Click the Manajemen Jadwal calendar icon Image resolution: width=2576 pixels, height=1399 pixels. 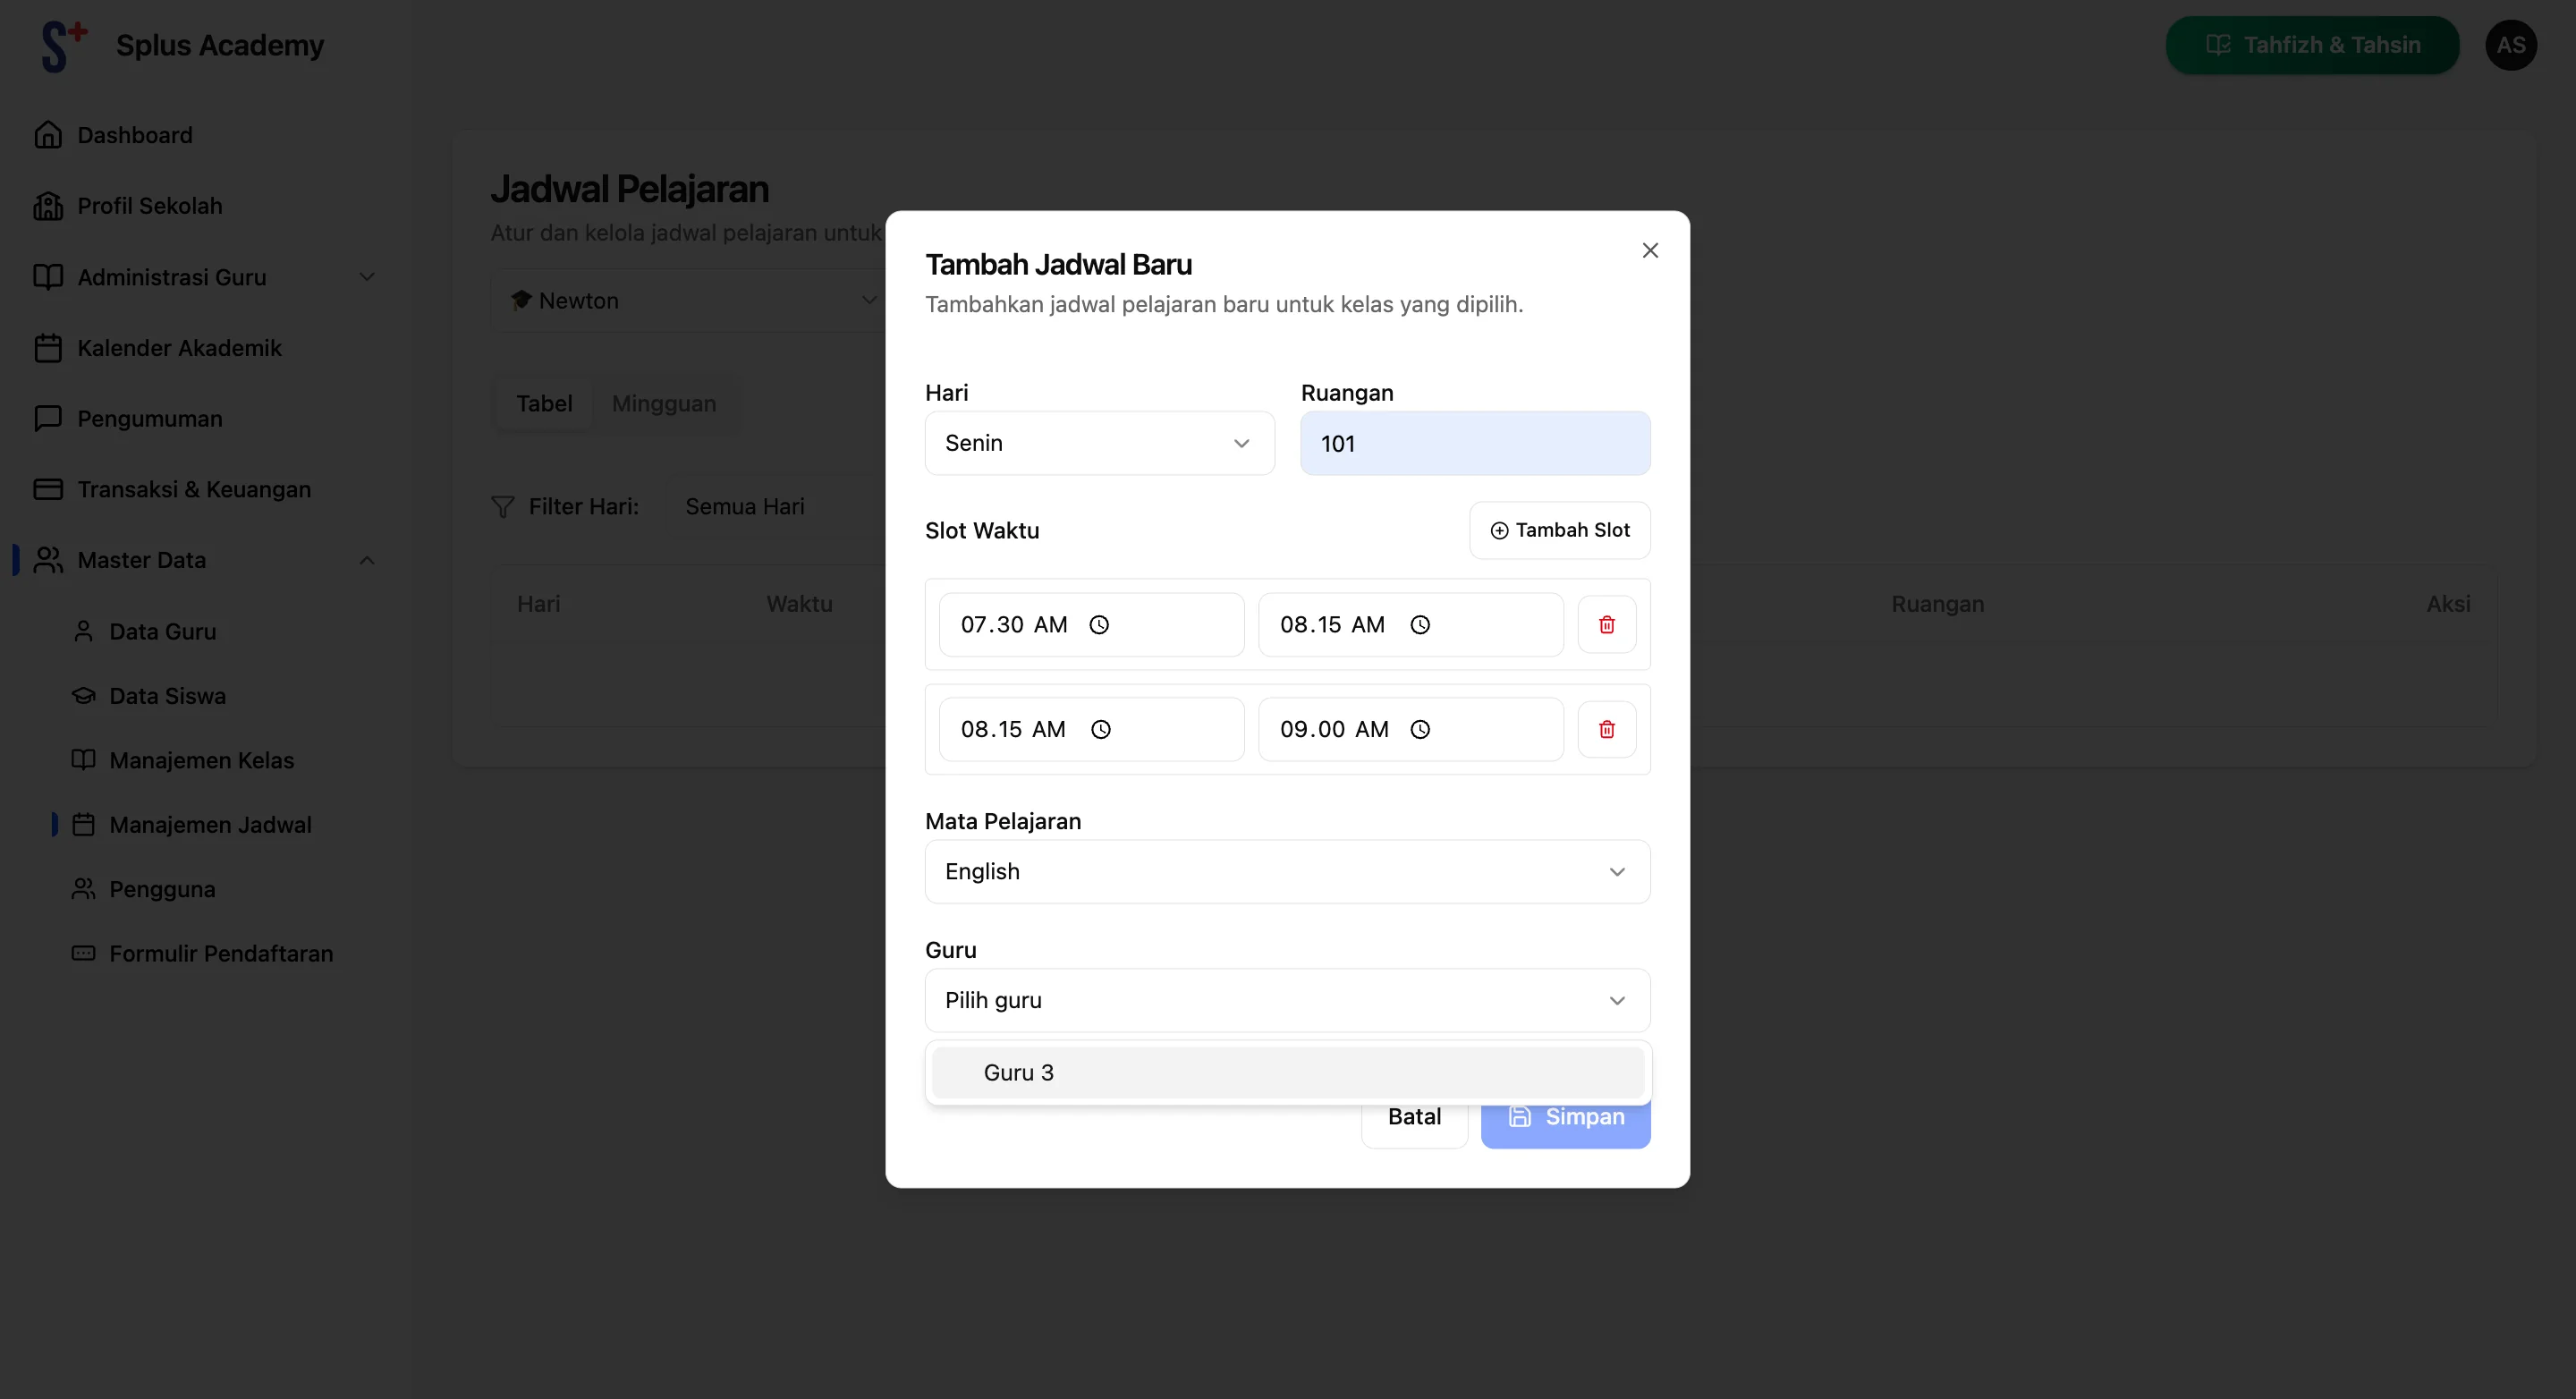pos(84,824)
